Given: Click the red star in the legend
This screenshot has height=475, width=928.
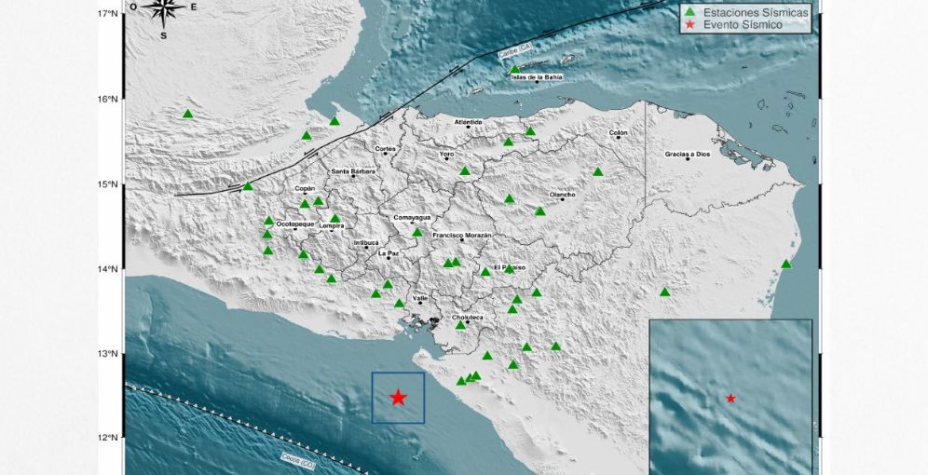Looking at the screenshot, I should [689, 26].
